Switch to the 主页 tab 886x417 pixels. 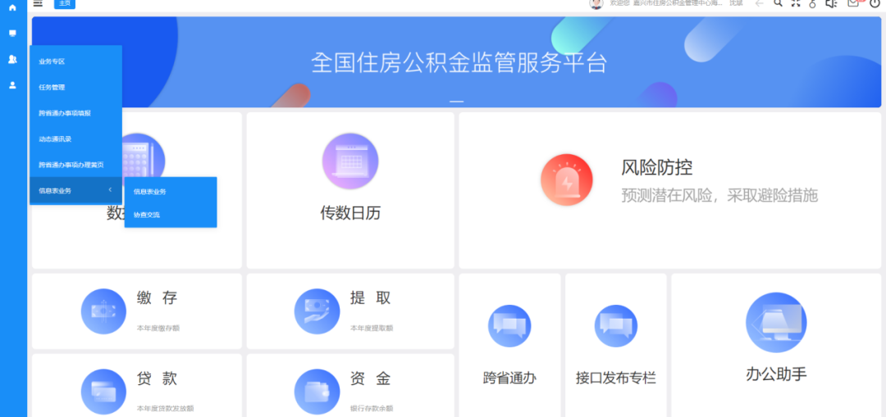click(65, 3)
